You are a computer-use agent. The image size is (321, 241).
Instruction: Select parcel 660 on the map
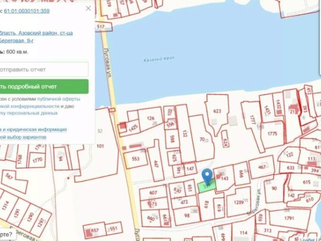coord(151,218)
